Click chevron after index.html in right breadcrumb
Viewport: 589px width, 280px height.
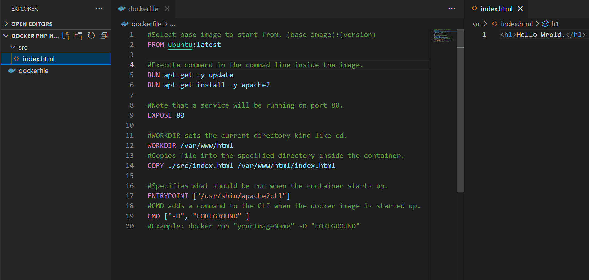(537, 24)
